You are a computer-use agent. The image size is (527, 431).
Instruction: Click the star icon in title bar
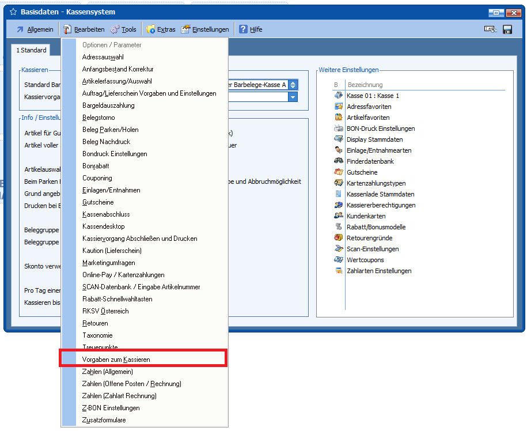click(13, 12)
